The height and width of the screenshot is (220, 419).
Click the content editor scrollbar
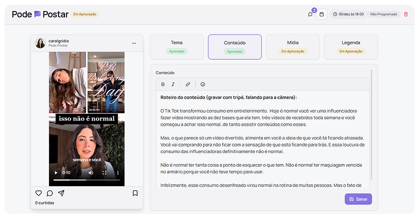coord(371,125)
